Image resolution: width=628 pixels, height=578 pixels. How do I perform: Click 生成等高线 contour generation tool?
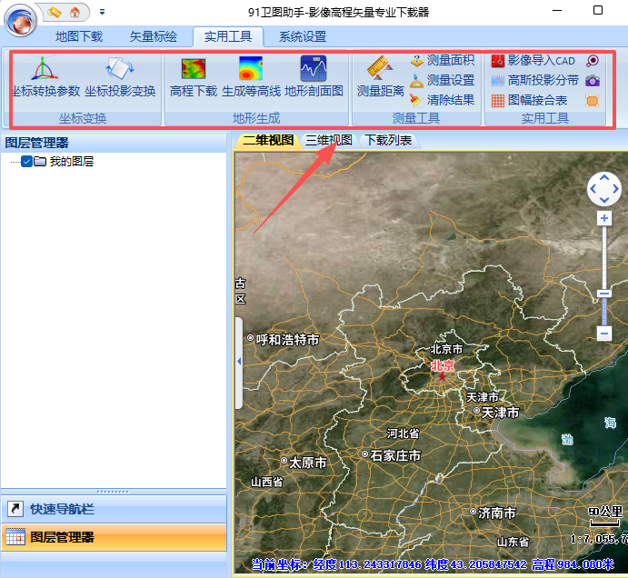[251, 76]
